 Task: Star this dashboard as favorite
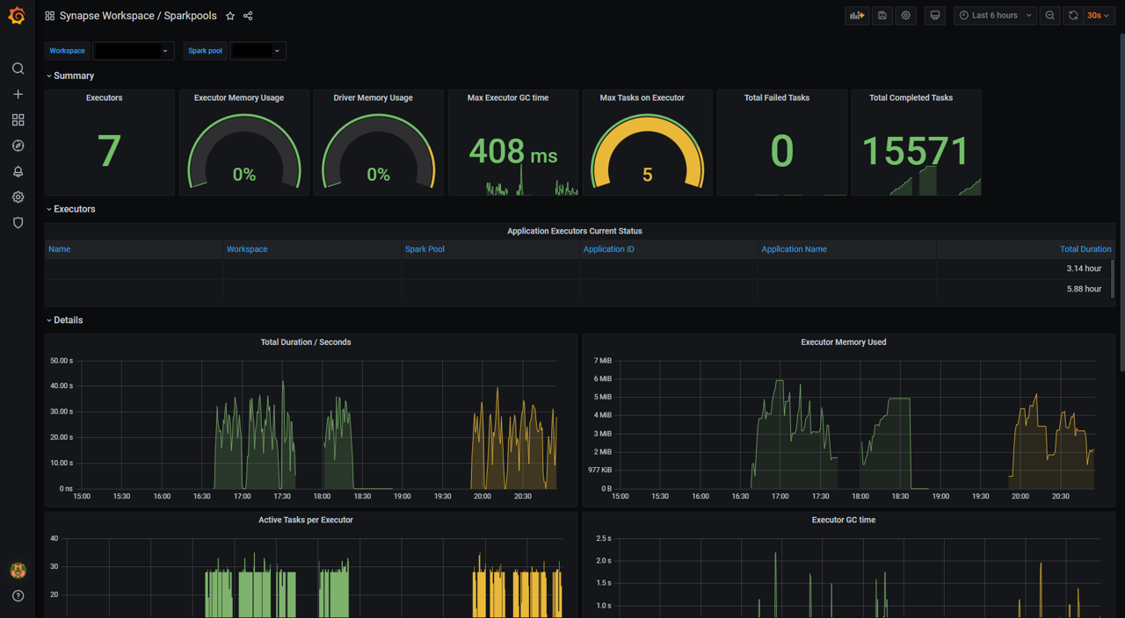point(230,16)
